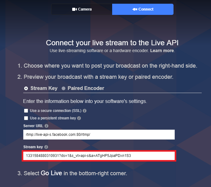The height and width of the screenshot is (187, 211).
Task: Click inside the Server URL field
Action: pos(99,135)
